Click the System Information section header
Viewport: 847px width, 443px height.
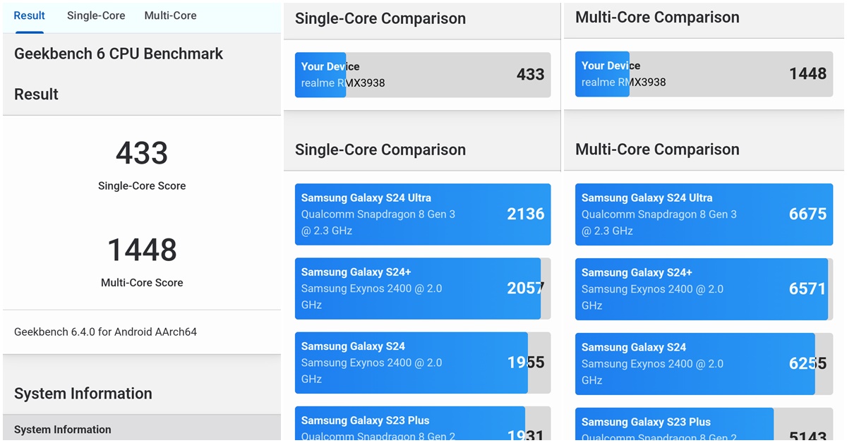[83, 394]
